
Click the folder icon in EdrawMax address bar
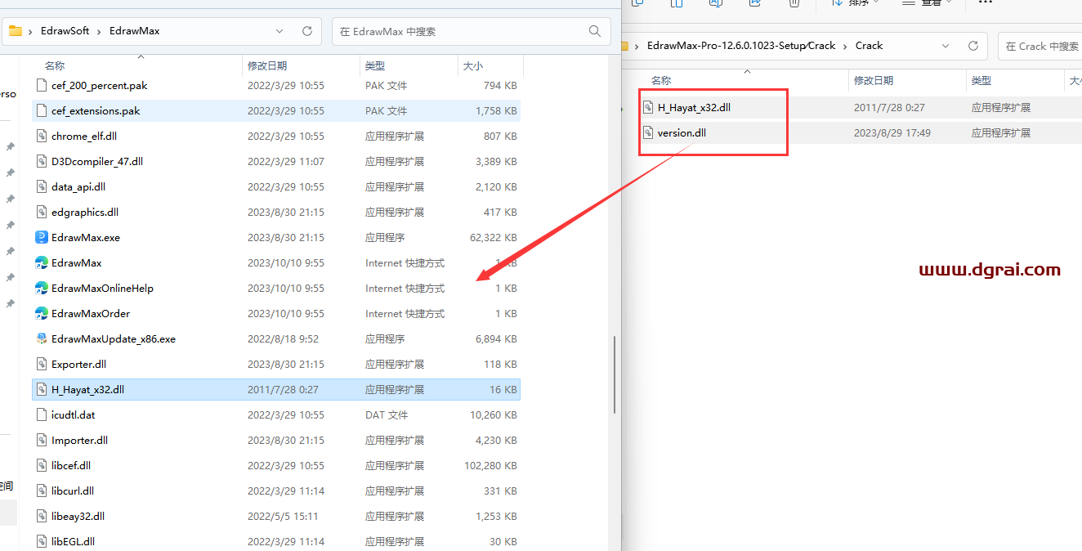[16, 31]
